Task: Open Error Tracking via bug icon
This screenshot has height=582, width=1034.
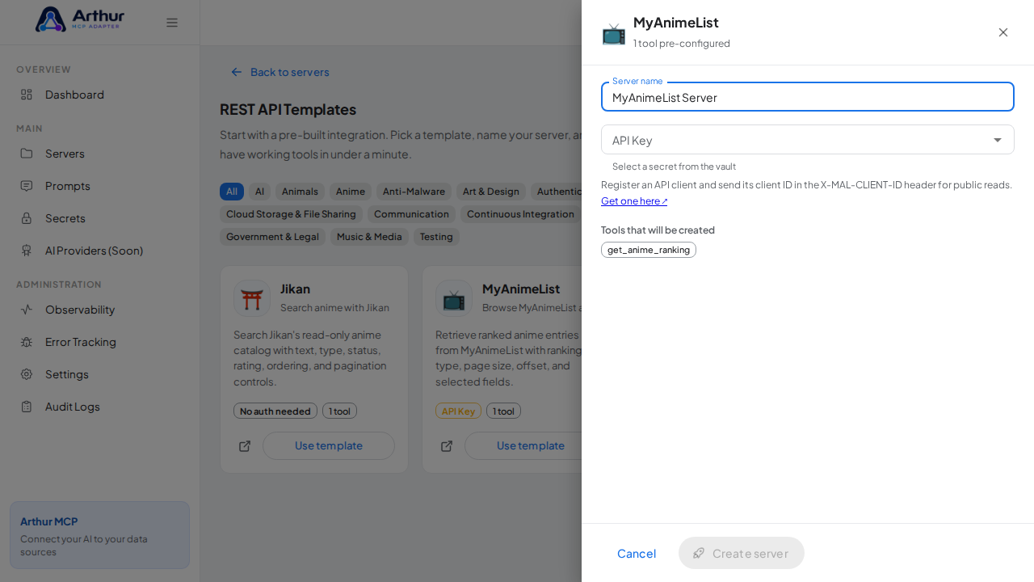Action: pyautogui.click(x=27, y=342)
